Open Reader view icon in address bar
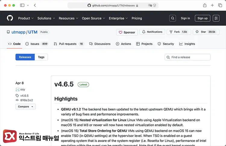The image size is (226, 146). pos(155,5)
